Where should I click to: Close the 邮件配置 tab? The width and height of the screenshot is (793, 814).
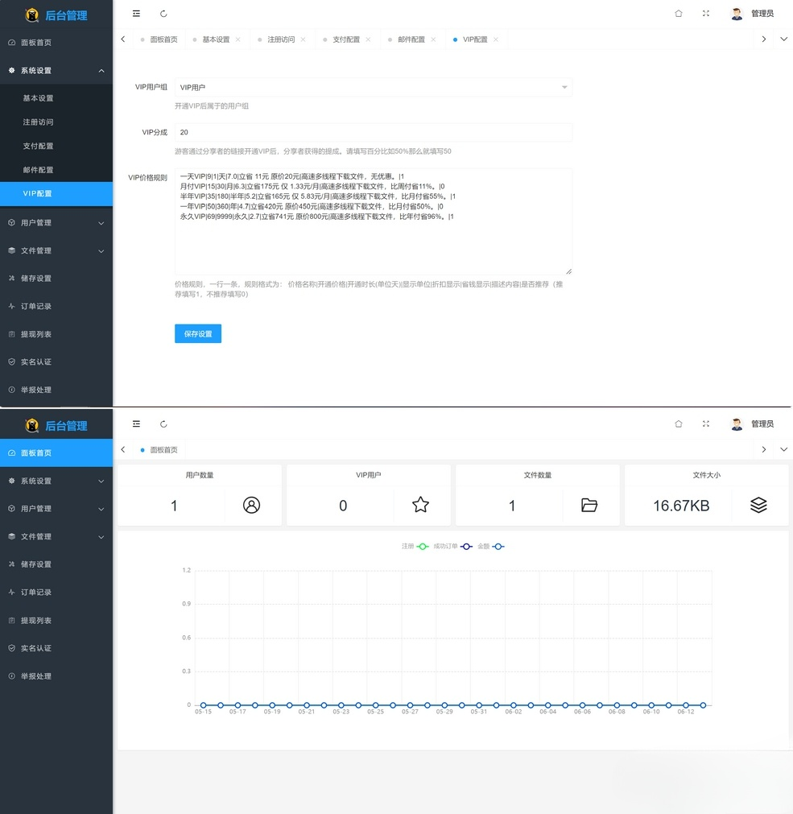(x=433, y=39)
